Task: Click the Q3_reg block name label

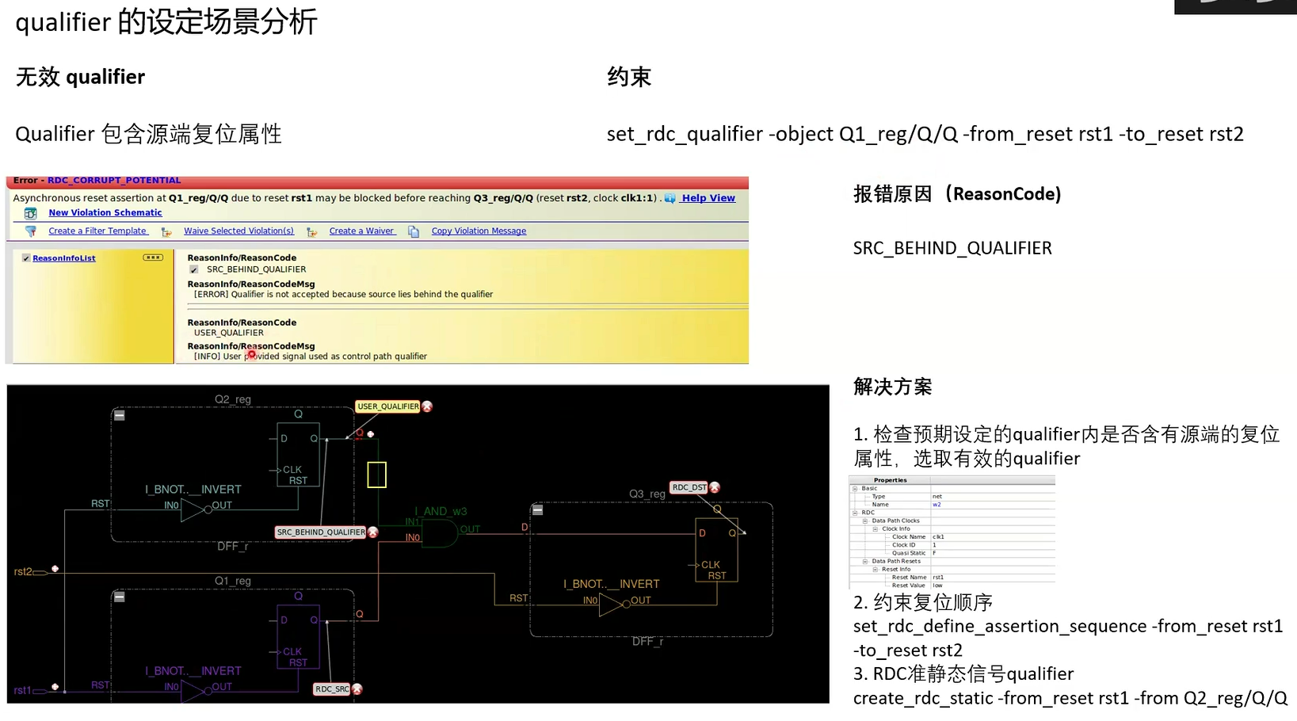Action: (647, 494)
